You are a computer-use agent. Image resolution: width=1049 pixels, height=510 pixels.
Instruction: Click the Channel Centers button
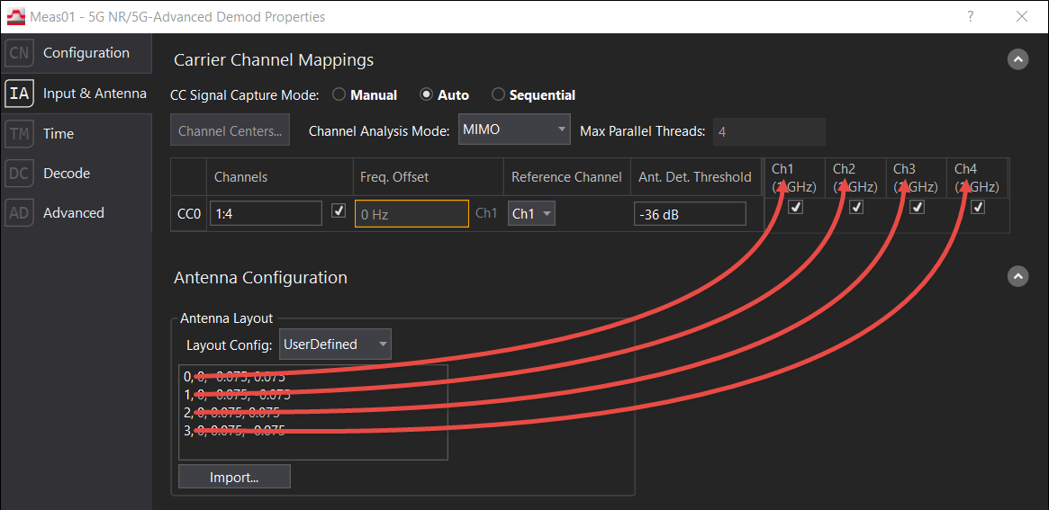(230, 131)
